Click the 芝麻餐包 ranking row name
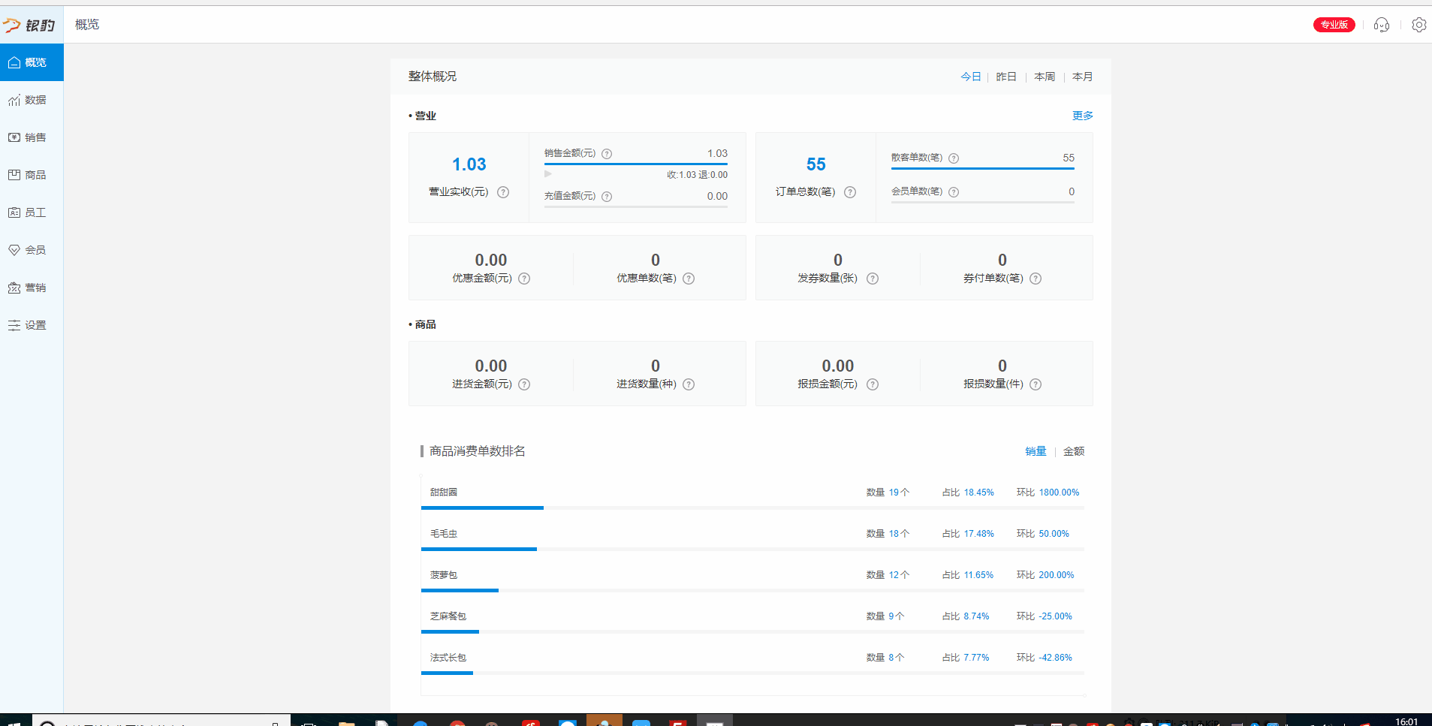 (x=448, y=616)
